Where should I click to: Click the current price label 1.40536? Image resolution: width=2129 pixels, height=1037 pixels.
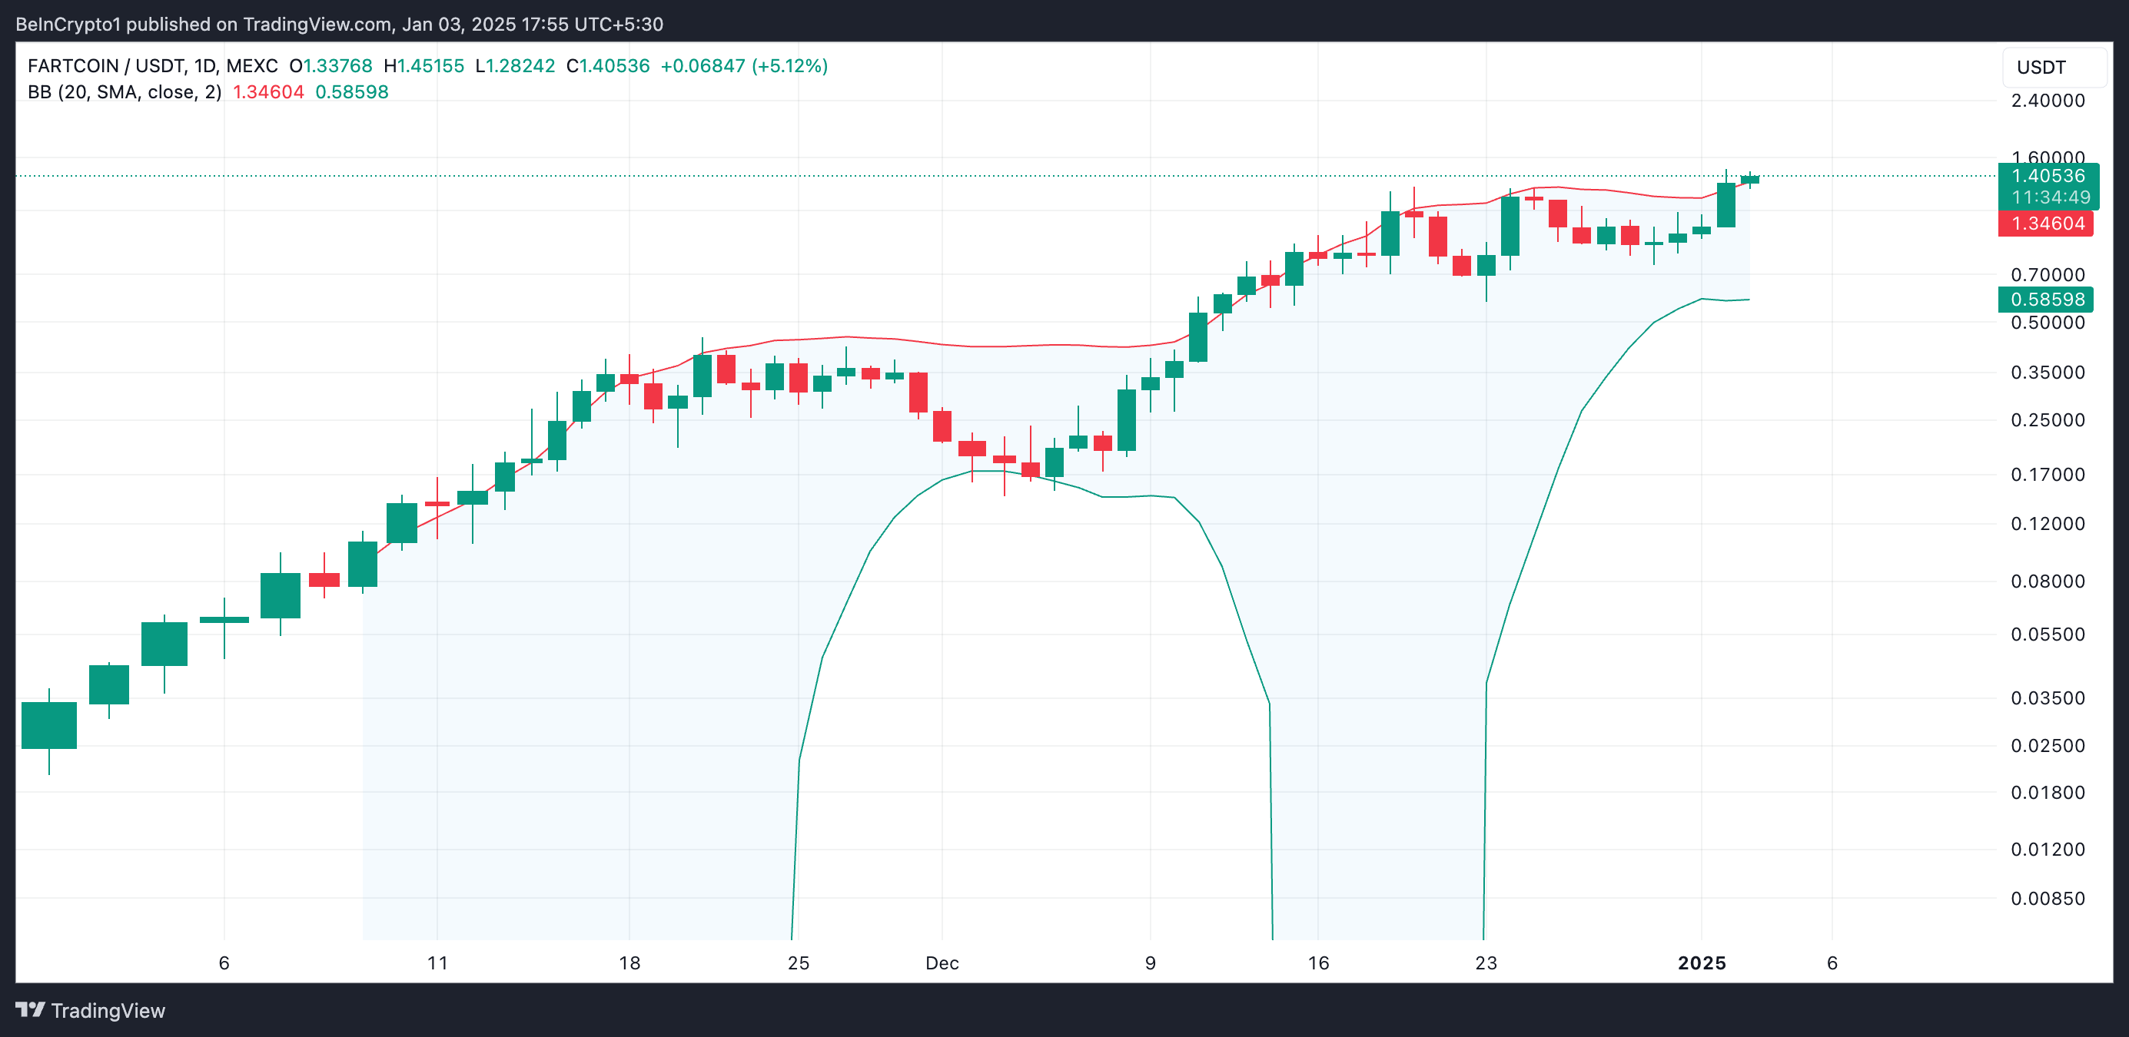pos(2048,176)
